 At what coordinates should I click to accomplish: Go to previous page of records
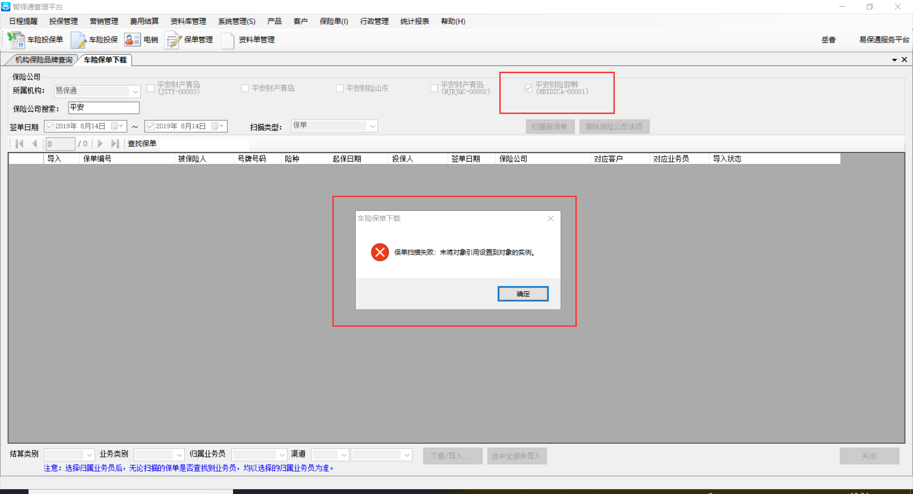34,143
